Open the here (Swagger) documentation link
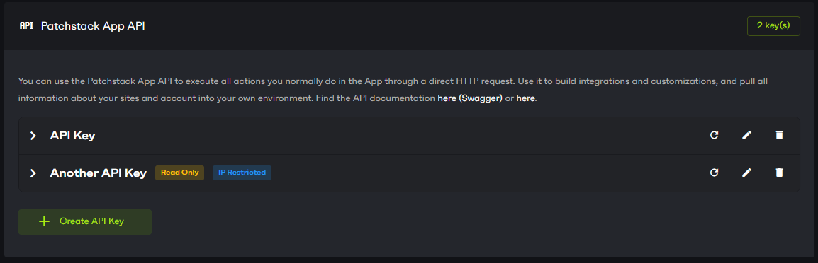The width and height of the screenshot is (818, 263). point(470,98)
